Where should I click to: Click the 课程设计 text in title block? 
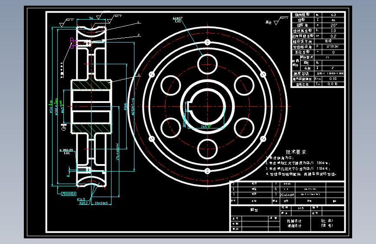click(294, 226)
